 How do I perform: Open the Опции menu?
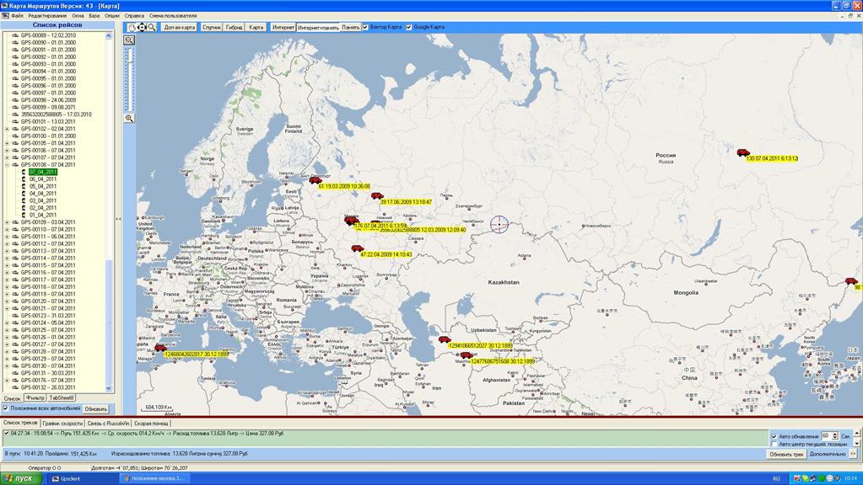[x=111, y=16]
